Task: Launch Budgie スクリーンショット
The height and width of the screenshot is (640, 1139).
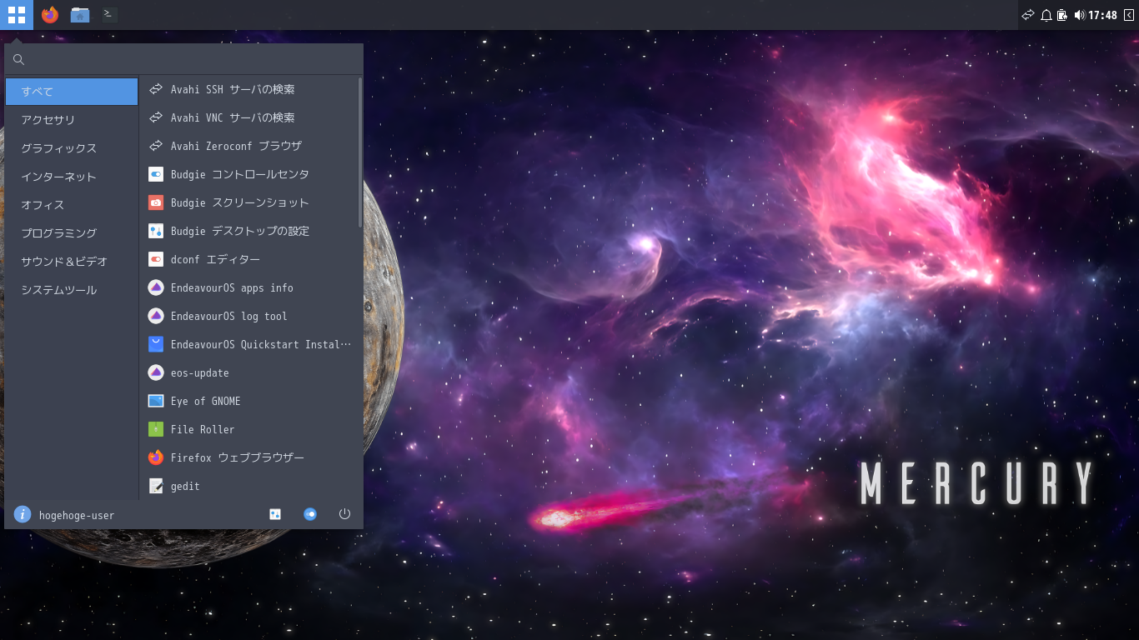Action: (248, 202)
